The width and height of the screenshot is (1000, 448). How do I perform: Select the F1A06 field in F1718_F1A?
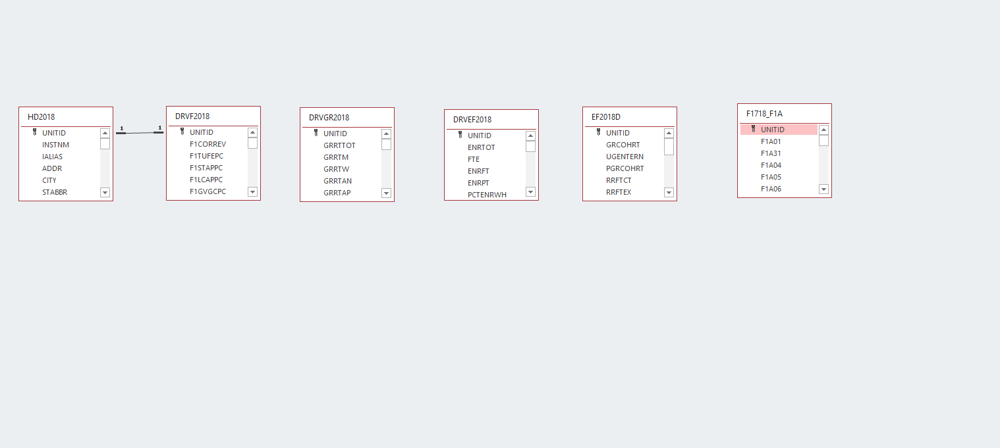779,189
